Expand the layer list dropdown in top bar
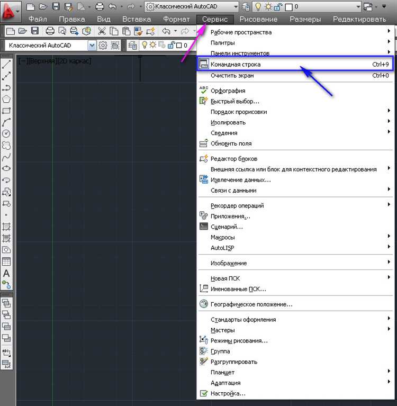Screen dimensions: 397x406 click(x=358, y=6)
